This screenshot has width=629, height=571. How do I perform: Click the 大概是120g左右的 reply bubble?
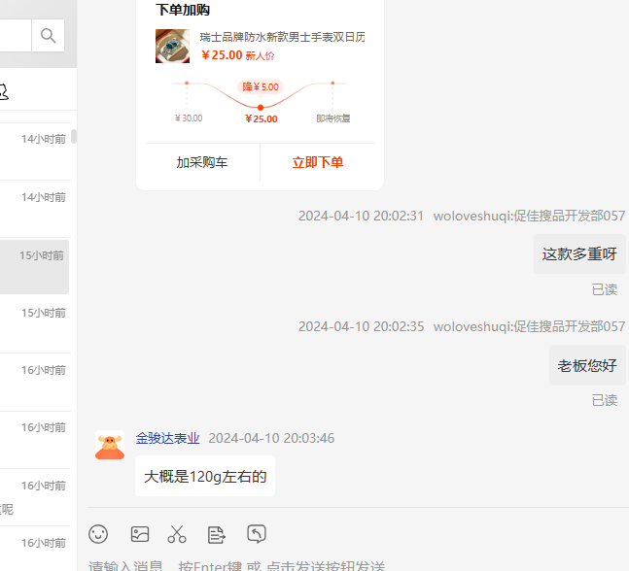tap(205, 476)
